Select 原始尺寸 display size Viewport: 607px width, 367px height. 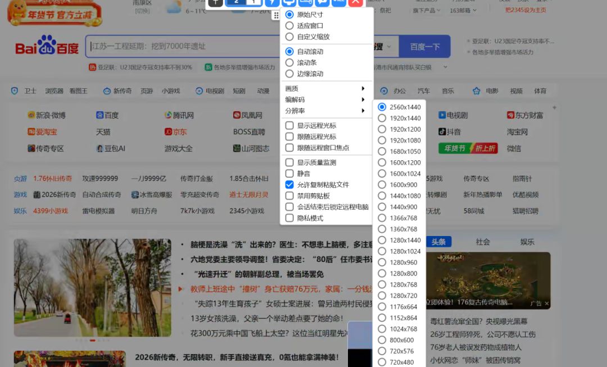[x=304, y=14]
